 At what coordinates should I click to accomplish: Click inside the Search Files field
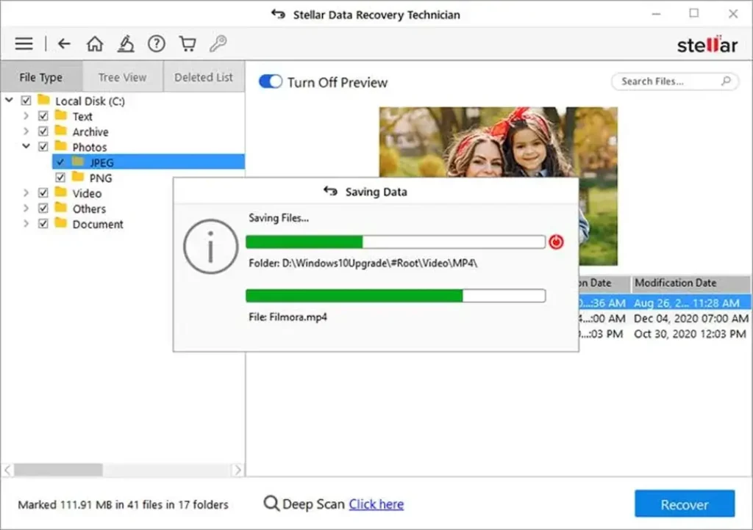(662, 81)
